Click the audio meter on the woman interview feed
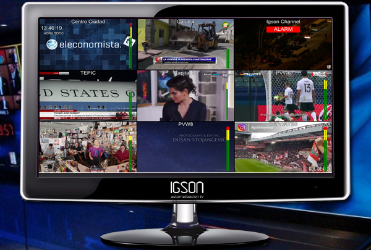 click(227, 101)
